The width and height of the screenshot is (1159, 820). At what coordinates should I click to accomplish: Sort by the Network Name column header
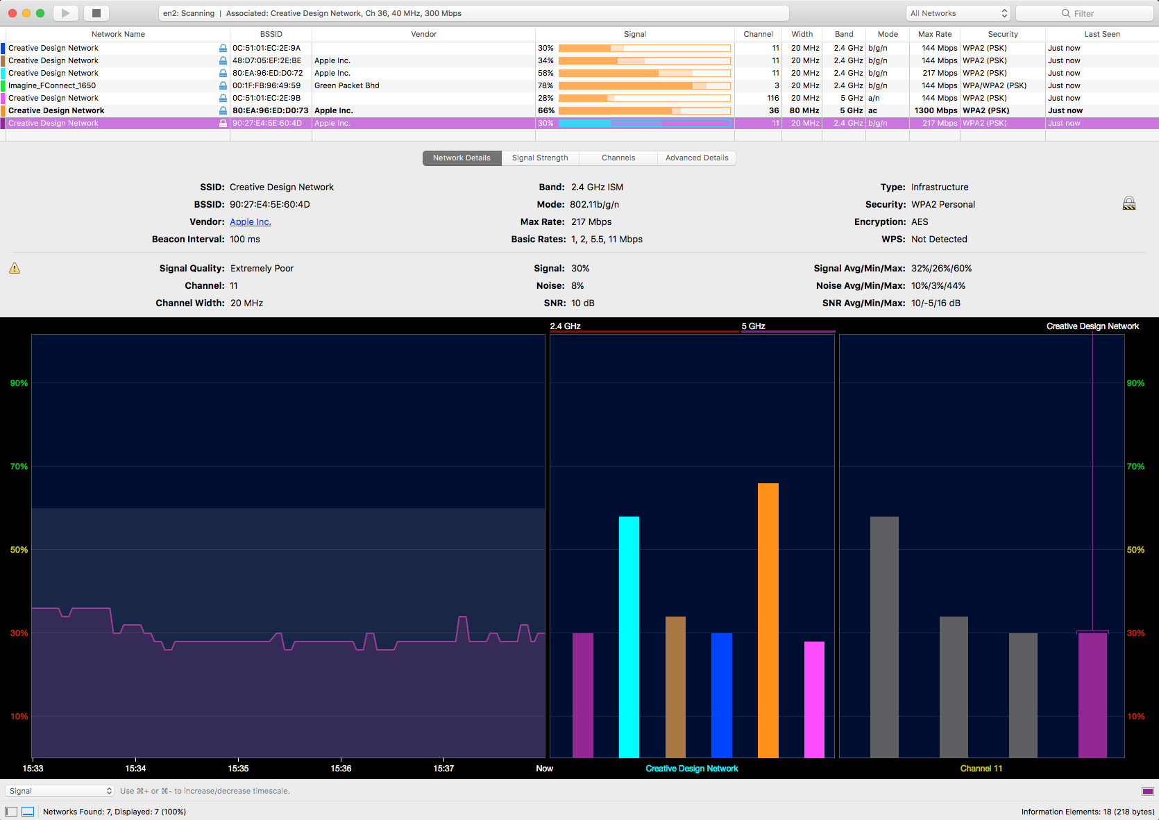point(118,34)
